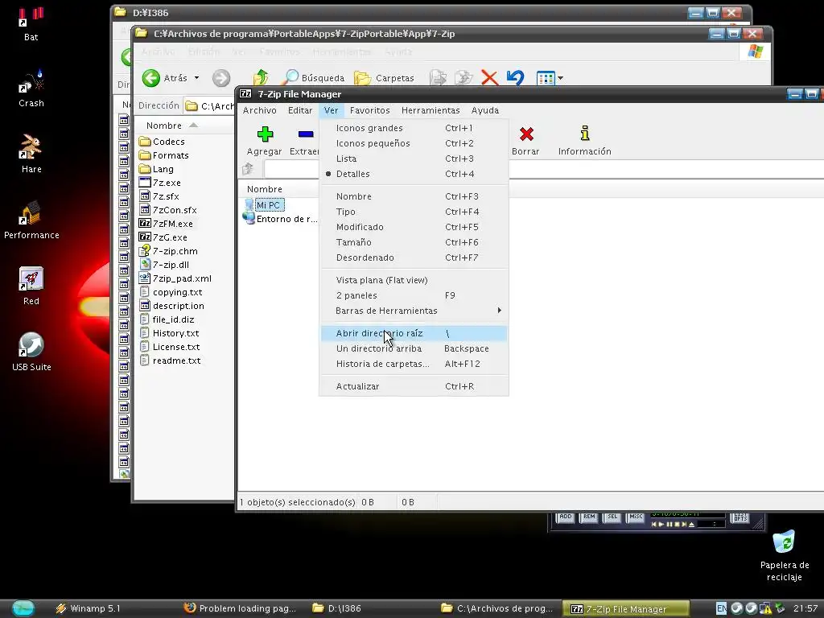Image resolution: width=824 pixels, height=618 pixels.
Task: Click the green Agregar plus icon
Action: tap(265, 134)
